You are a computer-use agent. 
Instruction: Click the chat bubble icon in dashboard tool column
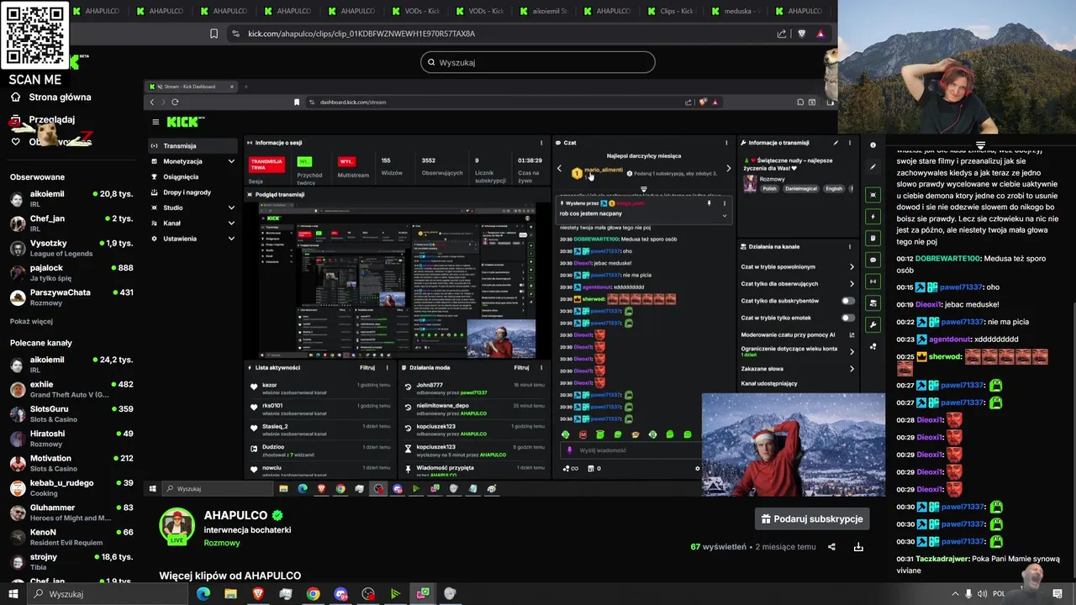pos(873,260)
